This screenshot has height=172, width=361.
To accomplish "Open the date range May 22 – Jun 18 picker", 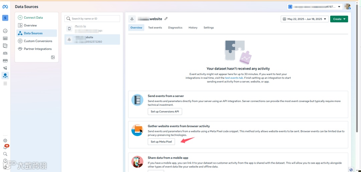I will coord(305,19).
